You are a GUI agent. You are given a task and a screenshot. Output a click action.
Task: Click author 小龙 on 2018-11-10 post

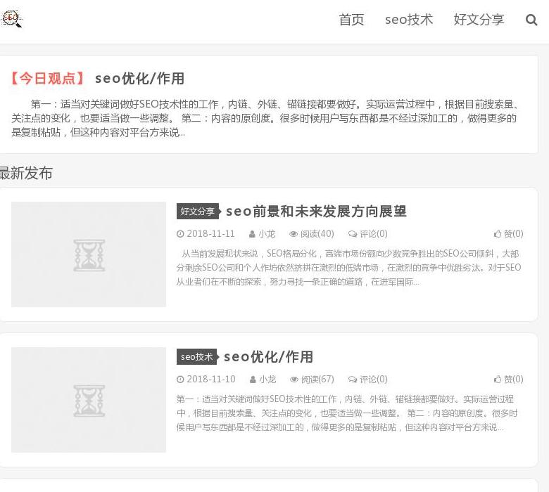(268, 379)
